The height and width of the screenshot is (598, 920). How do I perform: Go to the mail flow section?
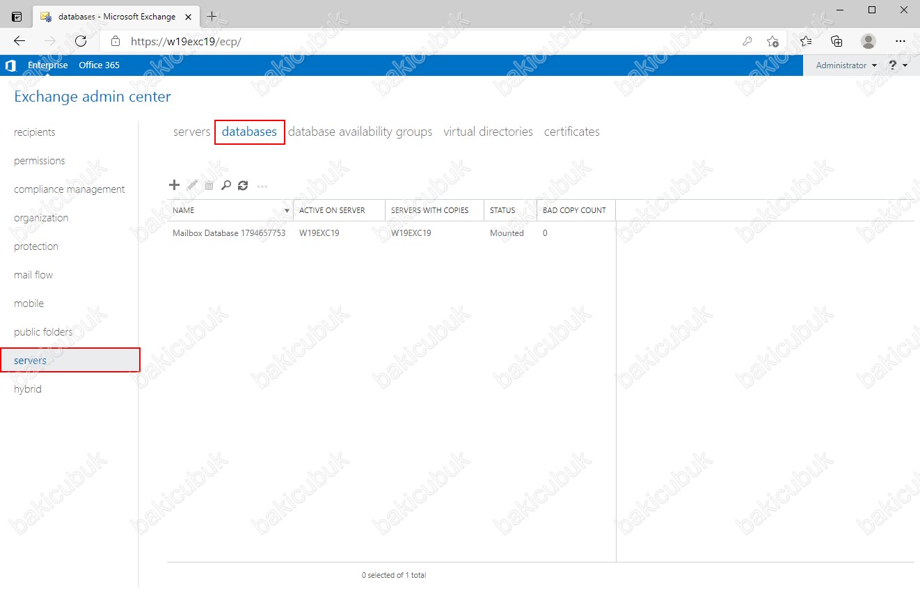click(x=33, y=275)
